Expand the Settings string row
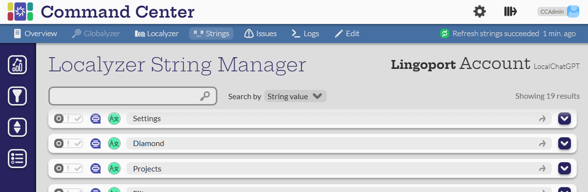Viewport: 588px width, 192px height. 565,118
